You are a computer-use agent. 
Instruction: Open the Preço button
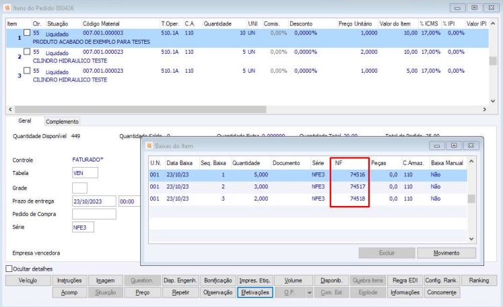point(143,293)
